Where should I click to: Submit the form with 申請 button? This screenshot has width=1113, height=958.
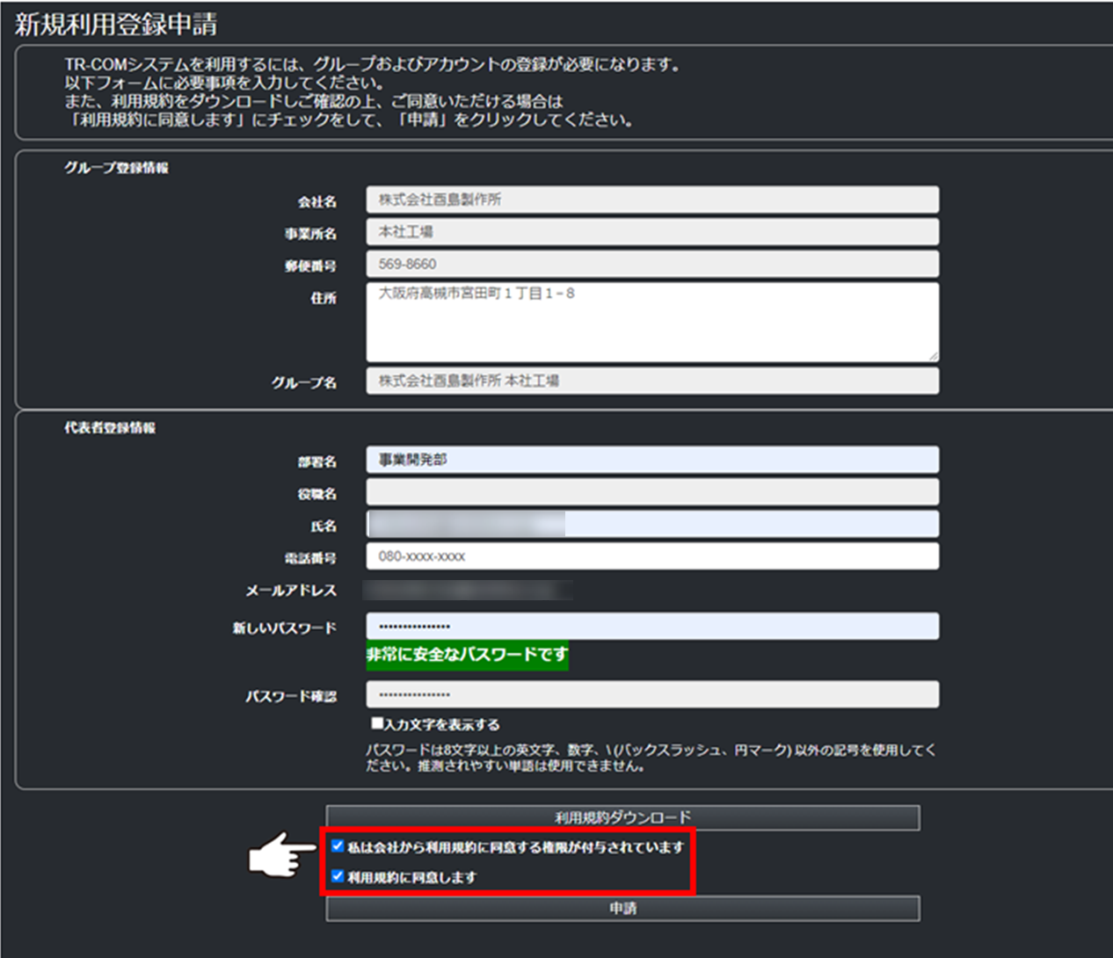[622, 908]
